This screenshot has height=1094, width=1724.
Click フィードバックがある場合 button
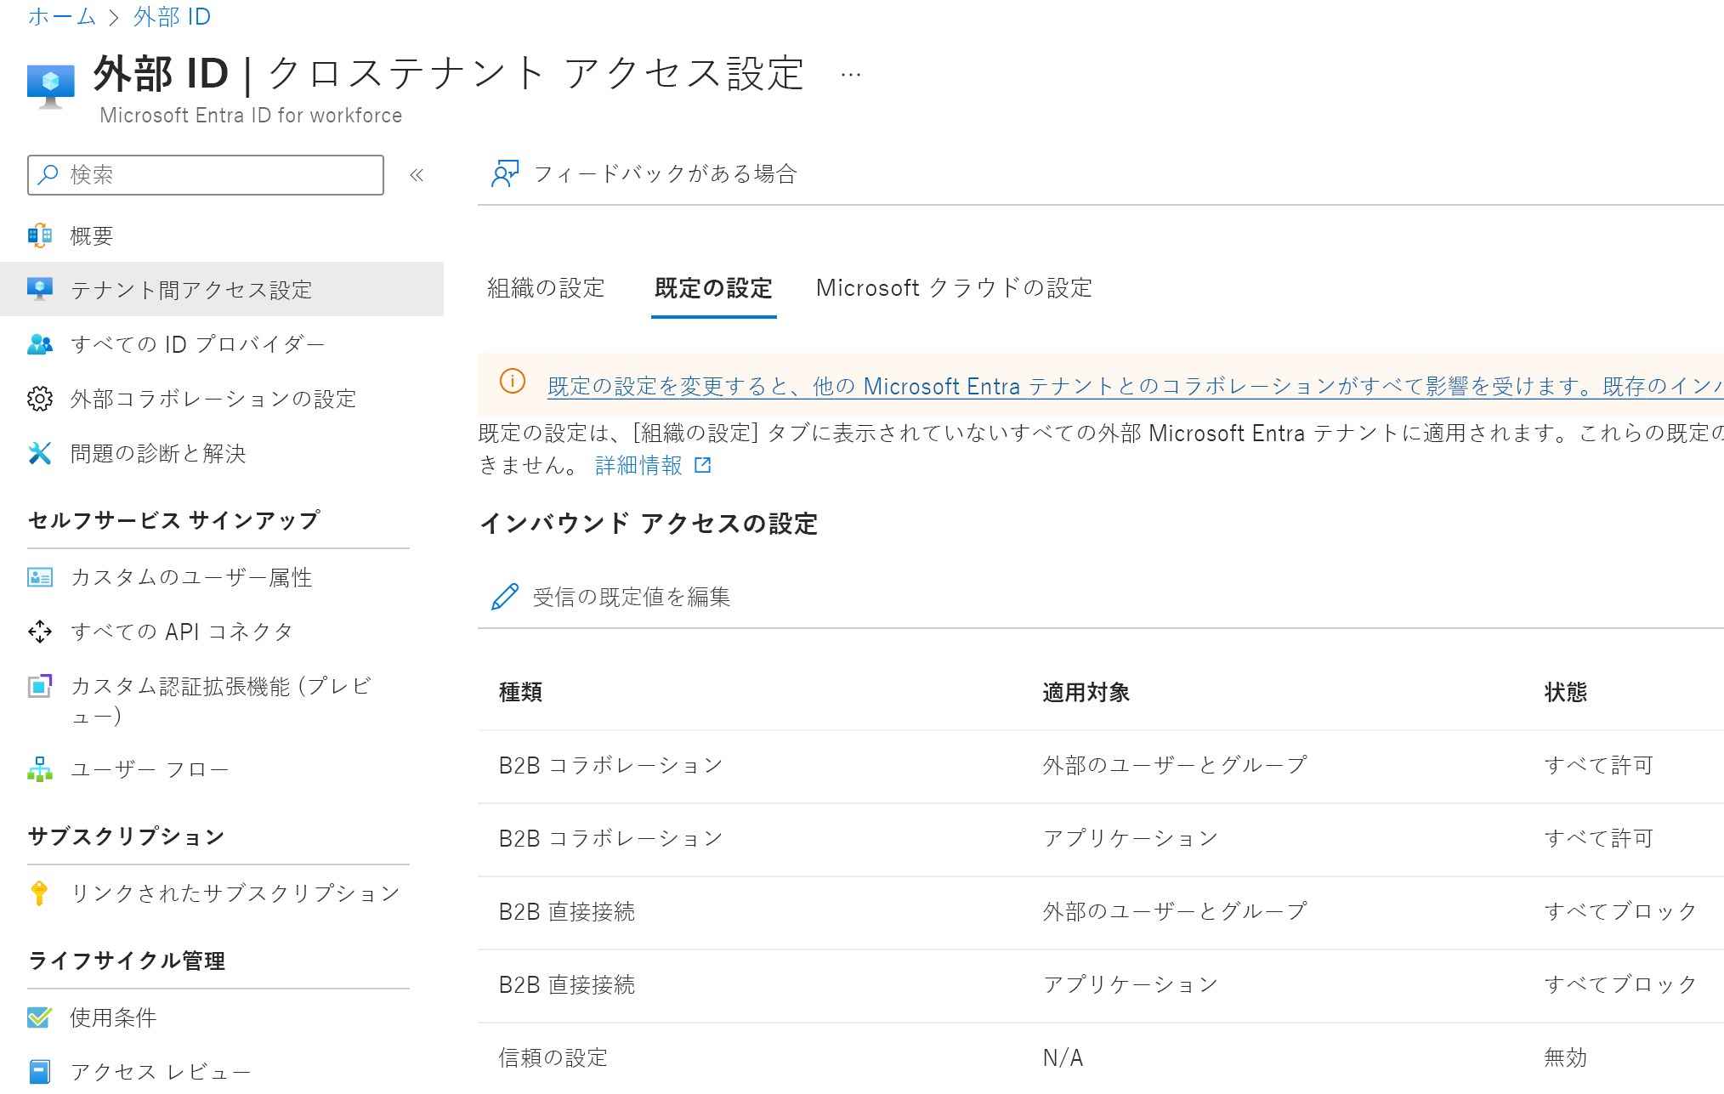(644, 174)
